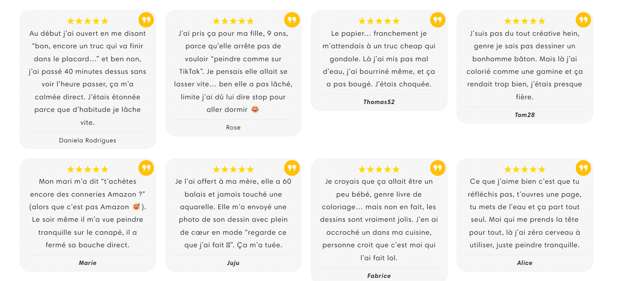Click quote icon on Thomas52 review card
This screenshot has width=644, height=281.
(438, 20)
